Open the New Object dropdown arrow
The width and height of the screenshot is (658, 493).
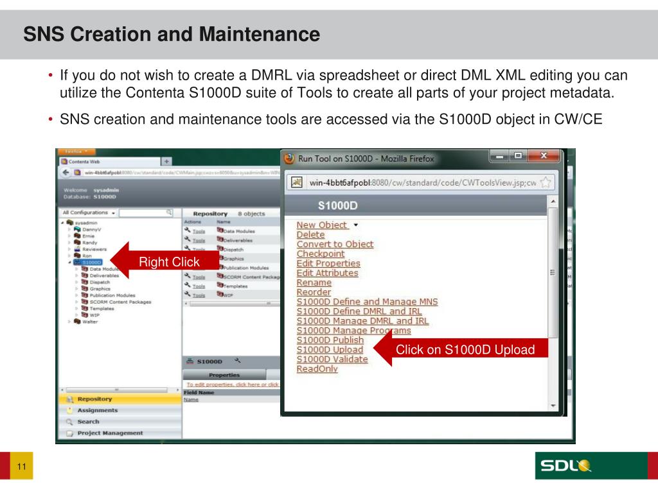pyautogui.click(x=356, y=225)
